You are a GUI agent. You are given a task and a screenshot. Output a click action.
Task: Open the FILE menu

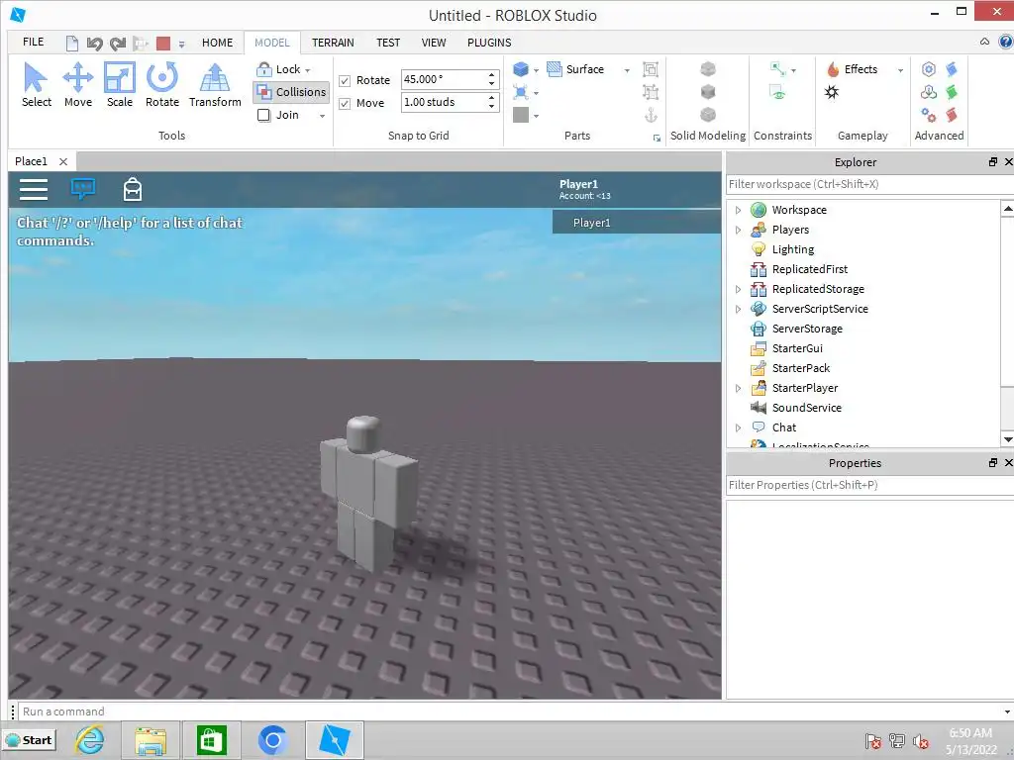click(x=33, y=42)
